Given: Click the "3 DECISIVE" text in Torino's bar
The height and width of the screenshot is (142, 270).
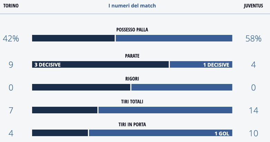Looking at the screenshot, I should pyautogui.click(x=48, y=65).
